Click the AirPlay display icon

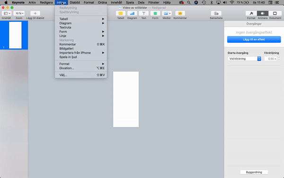click(218, 2)
